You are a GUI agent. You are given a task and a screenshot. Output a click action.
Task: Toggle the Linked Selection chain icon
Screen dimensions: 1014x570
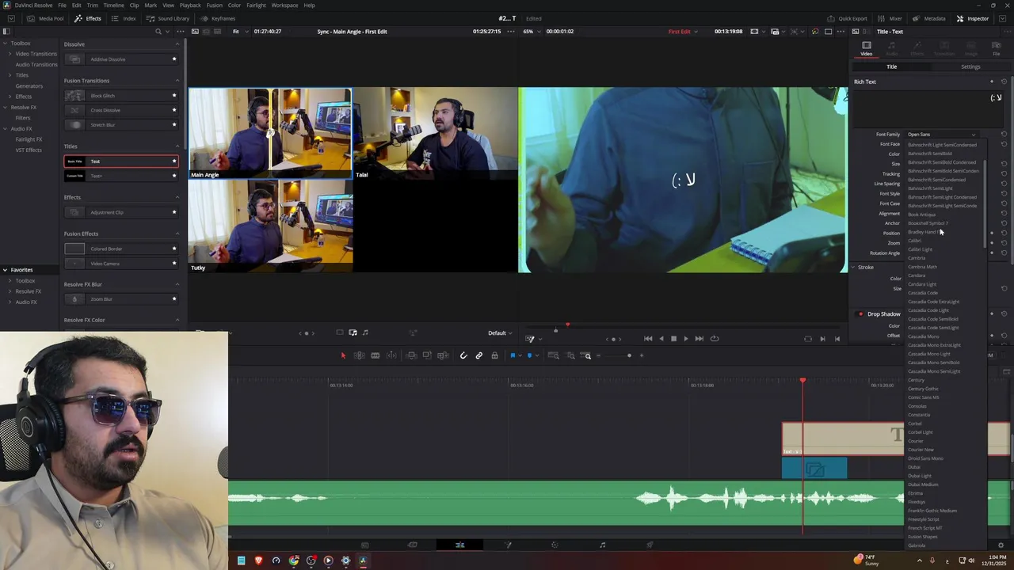point(478,355)
